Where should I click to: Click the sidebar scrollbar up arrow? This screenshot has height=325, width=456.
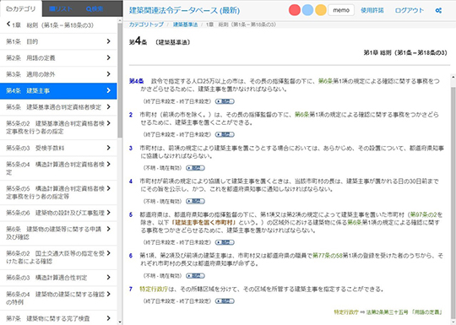click(120, 20)
